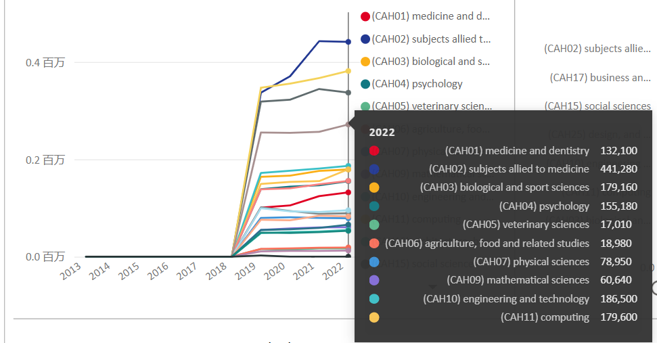Click the green CAH05 veterinary legend dot
657x343 pixels.
pos(365,106)
